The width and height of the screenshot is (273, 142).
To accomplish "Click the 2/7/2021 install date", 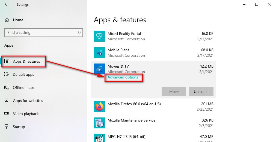I will click(206, 126).
